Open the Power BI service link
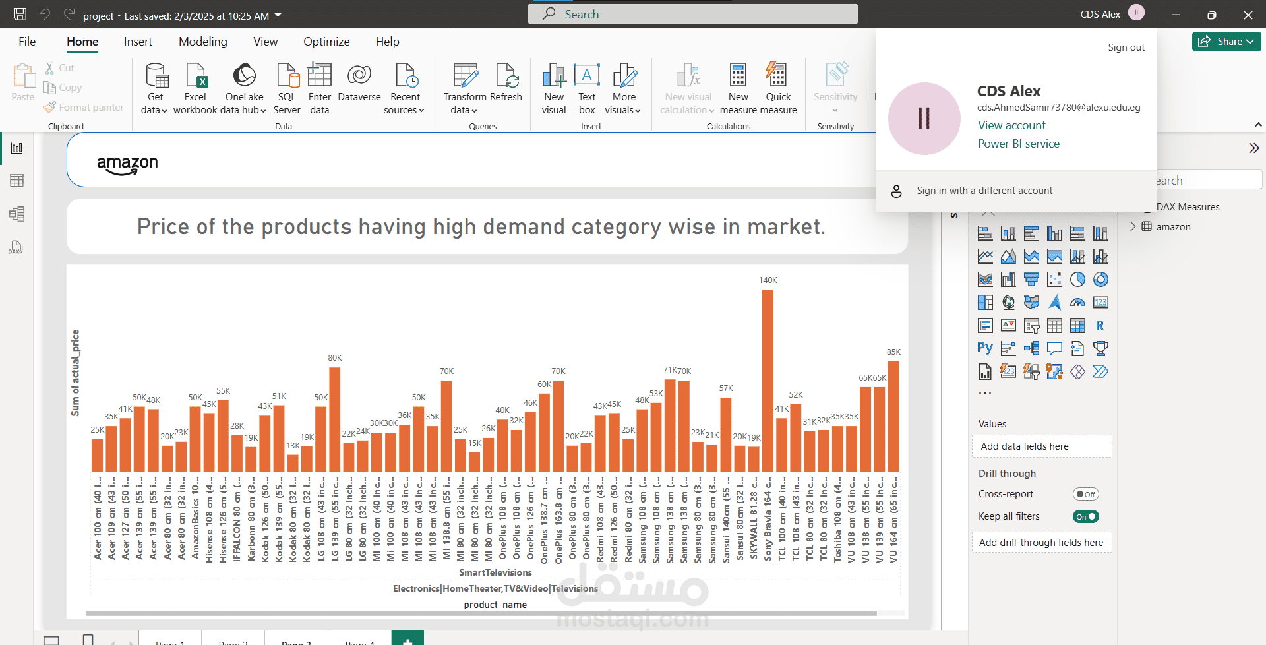The height and width of the screenshot is (645, 1266). [x=1019, y=144]
